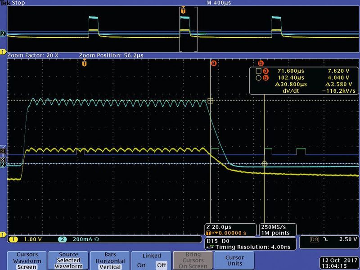This screenshot has width=360, height=270.
Task: Click channel 2 ground marker in overview
Action: click(3, 34)
